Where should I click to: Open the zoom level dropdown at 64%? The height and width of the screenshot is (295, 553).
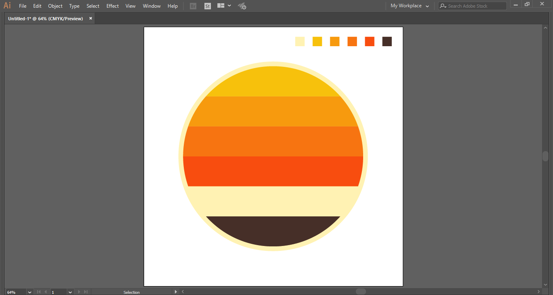(x=30, y=292)
